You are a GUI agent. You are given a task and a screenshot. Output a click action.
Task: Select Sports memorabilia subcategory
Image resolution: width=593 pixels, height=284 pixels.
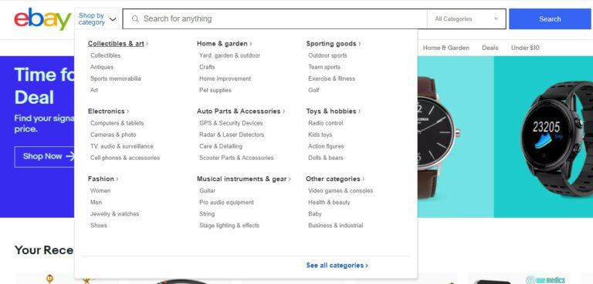click(115, 79)
